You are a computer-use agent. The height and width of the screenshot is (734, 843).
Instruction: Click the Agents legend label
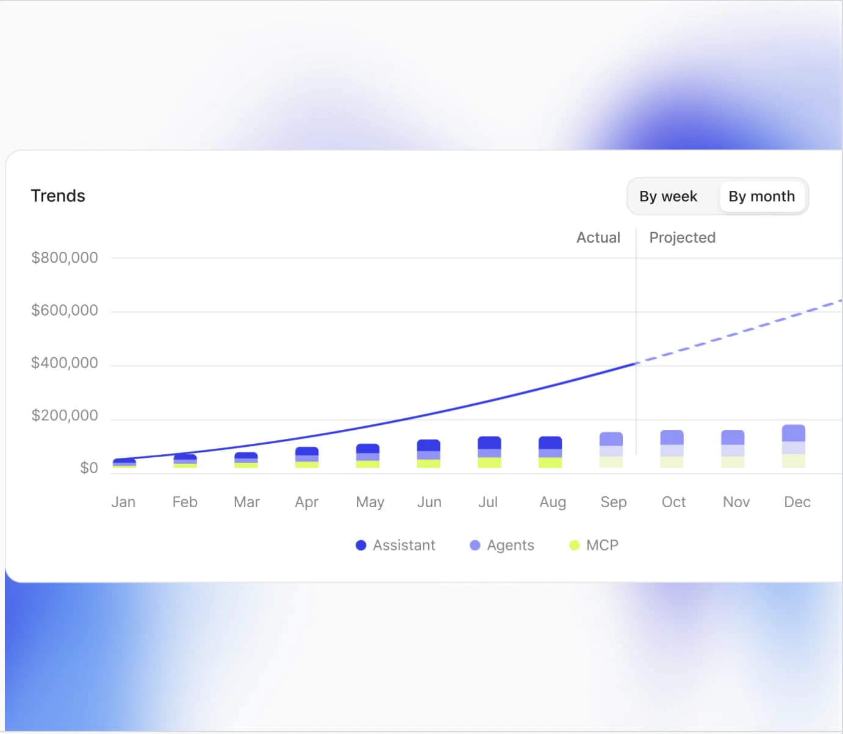click(511, 545)
